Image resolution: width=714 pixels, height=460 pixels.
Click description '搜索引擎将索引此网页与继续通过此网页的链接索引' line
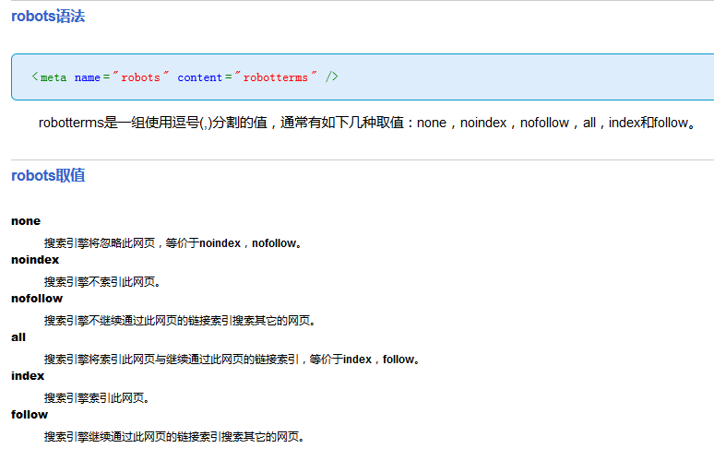click(x=232, y=360)
